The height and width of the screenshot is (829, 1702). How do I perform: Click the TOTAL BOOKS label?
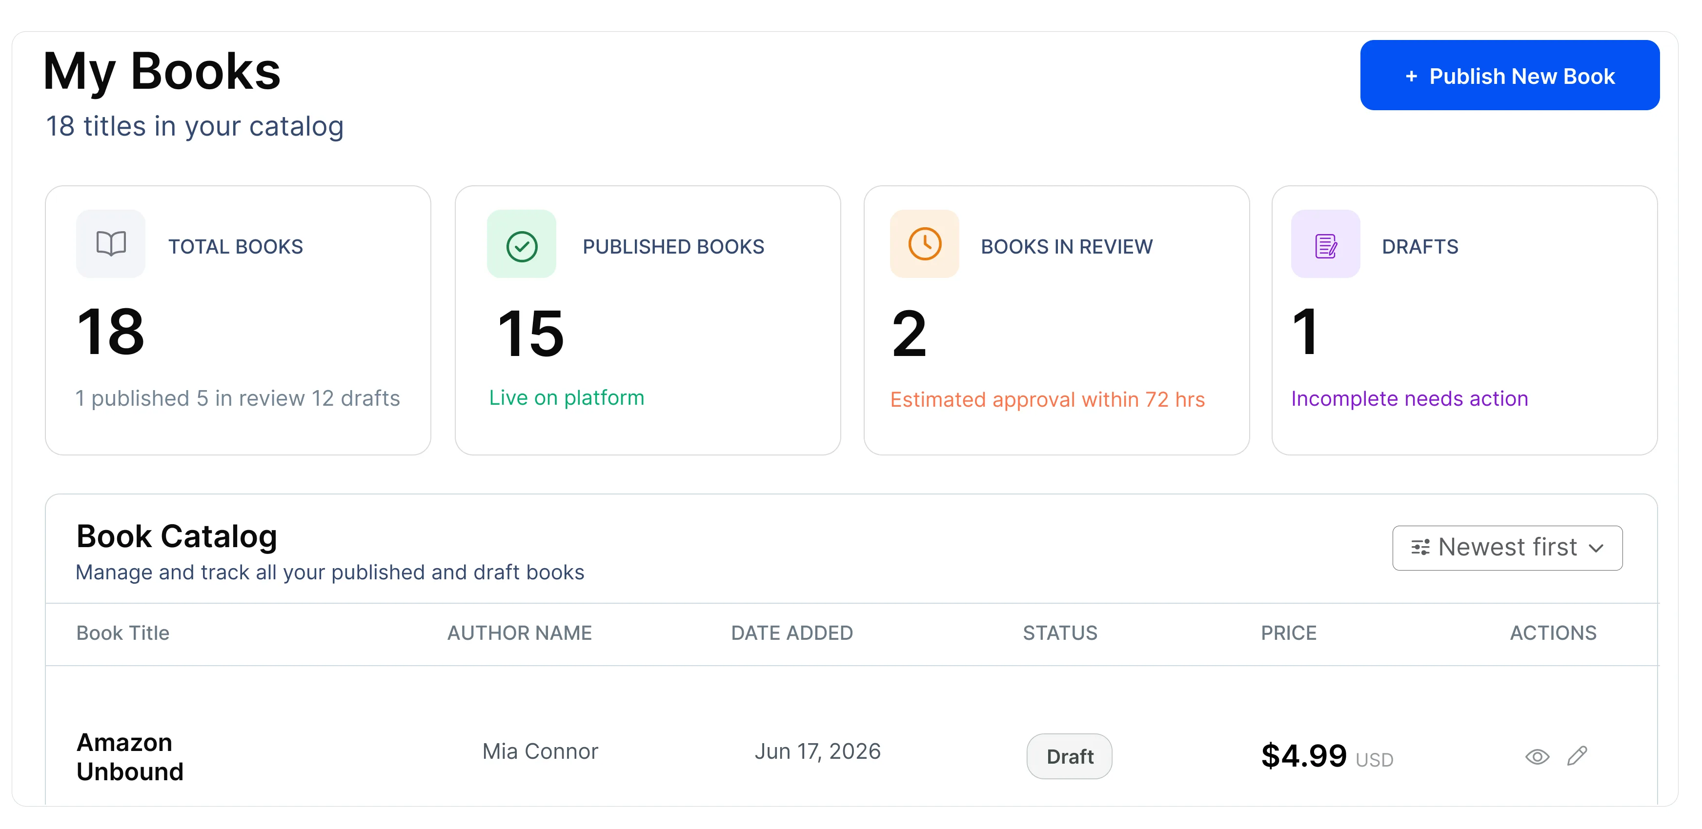click(235, 247)
